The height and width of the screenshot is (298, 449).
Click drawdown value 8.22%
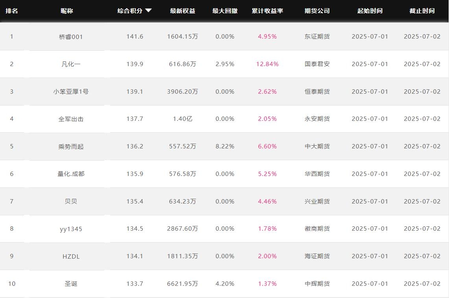pyautogui.click(x=225, y=146)
